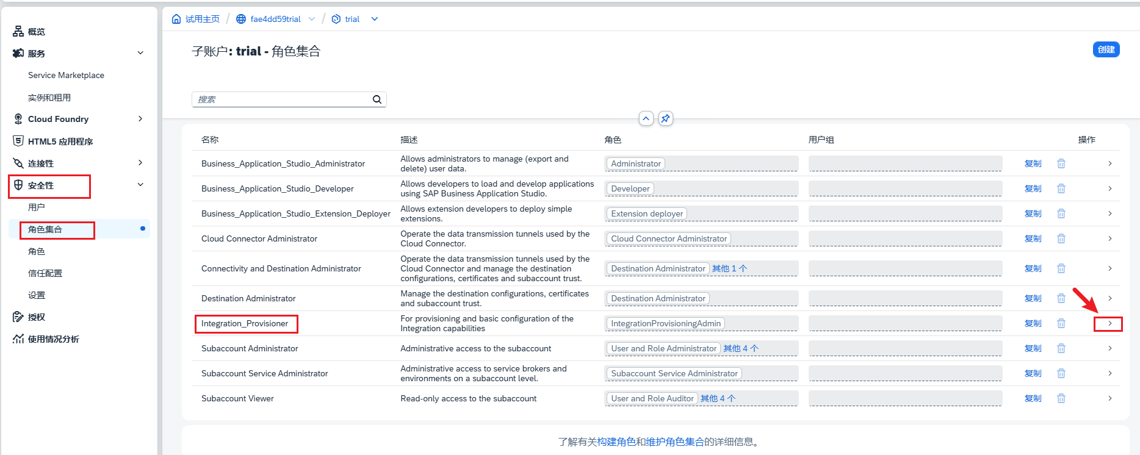1140x455 pixels.
Task: Expand the Cloud Foundry sidebar section
Action: [x=140, y=119]
